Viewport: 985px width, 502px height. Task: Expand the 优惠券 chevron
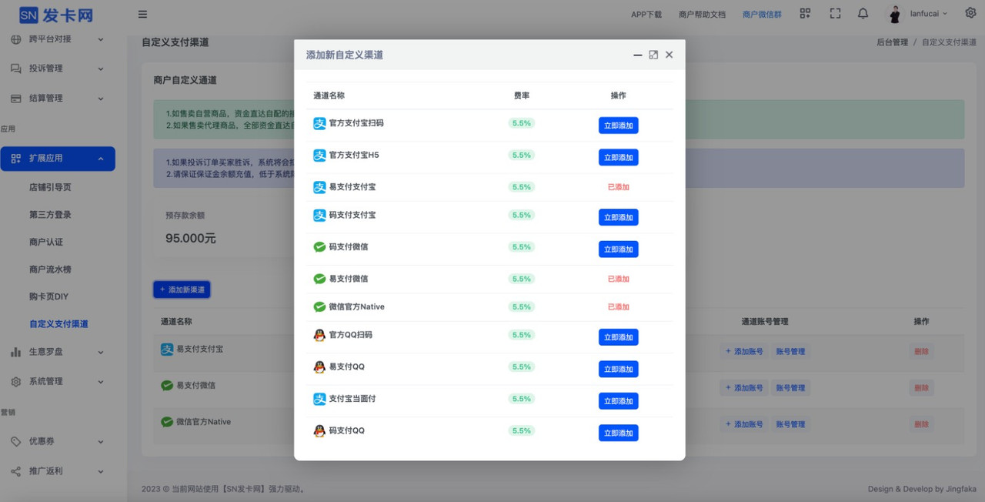click(x=101, y=442)
